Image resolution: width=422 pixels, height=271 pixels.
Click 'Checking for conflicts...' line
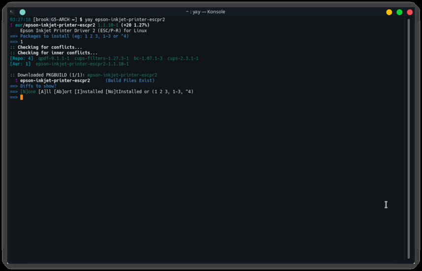[46, 47]
